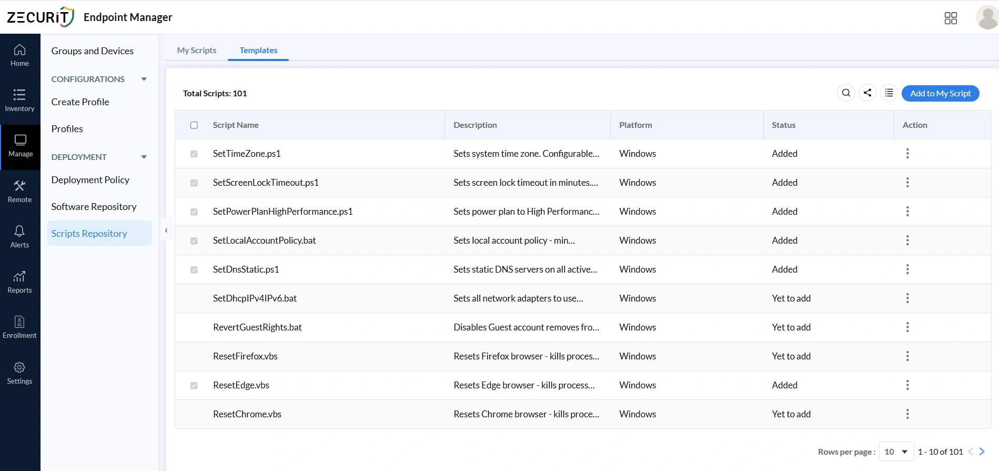Switch to the My Scripts tab
The height and width of the screenshot is (471, 999).
click(197, 51)
